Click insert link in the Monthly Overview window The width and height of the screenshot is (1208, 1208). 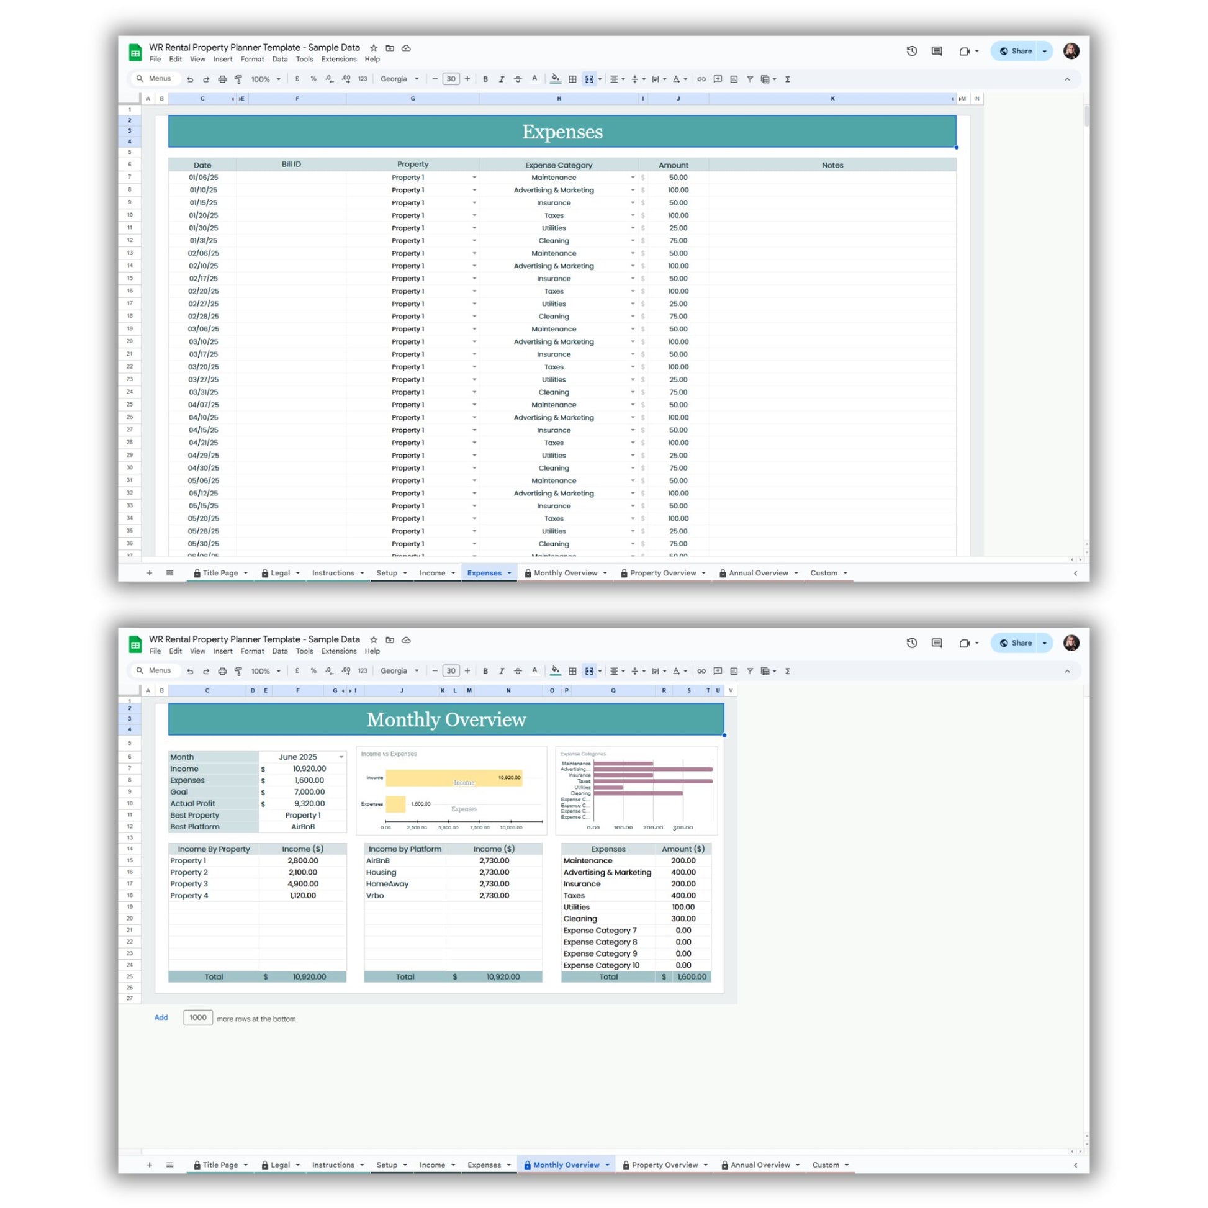click(701, 671)
